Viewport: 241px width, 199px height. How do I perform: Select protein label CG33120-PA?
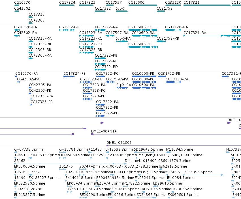(177, 79)
